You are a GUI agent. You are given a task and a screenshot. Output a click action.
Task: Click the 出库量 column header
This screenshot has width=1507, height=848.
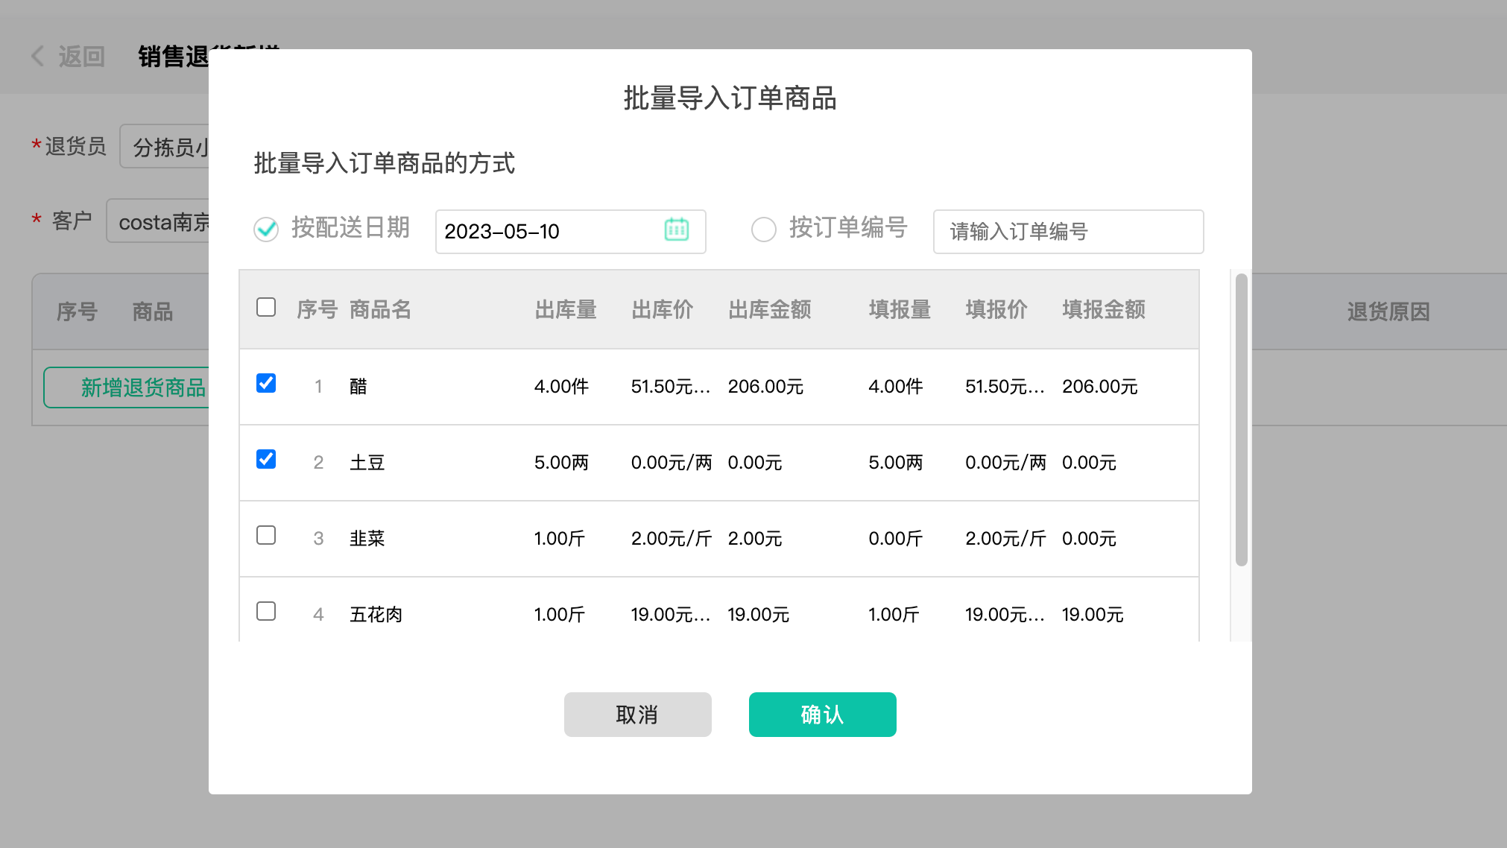click(565, 309)
